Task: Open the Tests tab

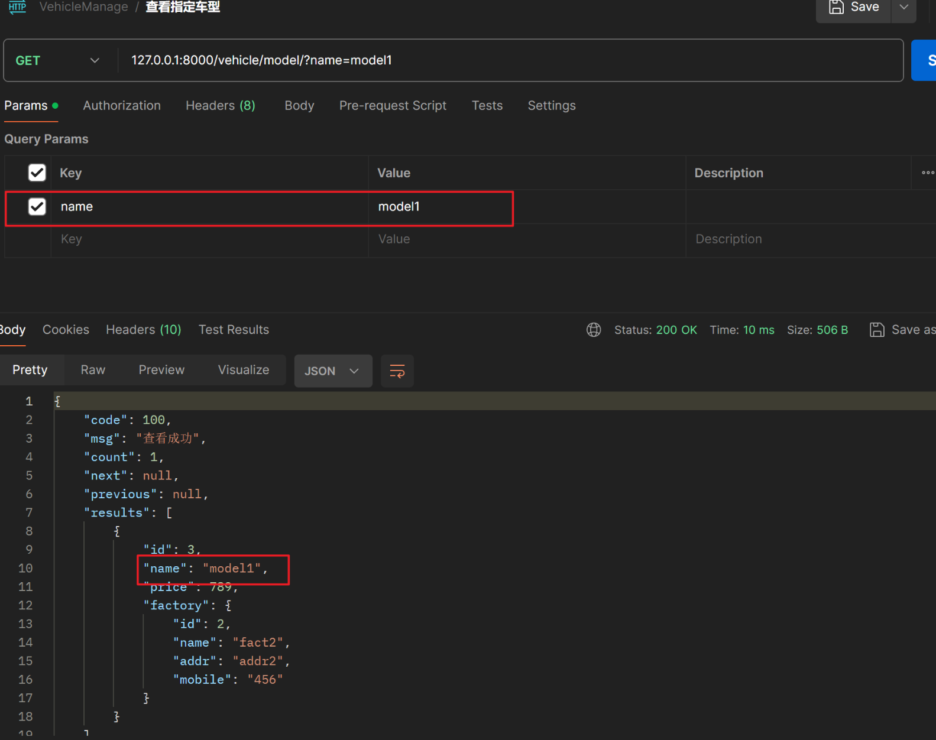Action: pos(487,106)
